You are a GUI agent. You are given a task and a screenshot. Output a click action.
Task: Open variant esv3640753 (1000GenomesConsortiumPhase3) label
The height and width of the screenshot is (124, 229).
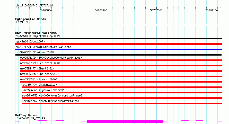click(53, 95)
